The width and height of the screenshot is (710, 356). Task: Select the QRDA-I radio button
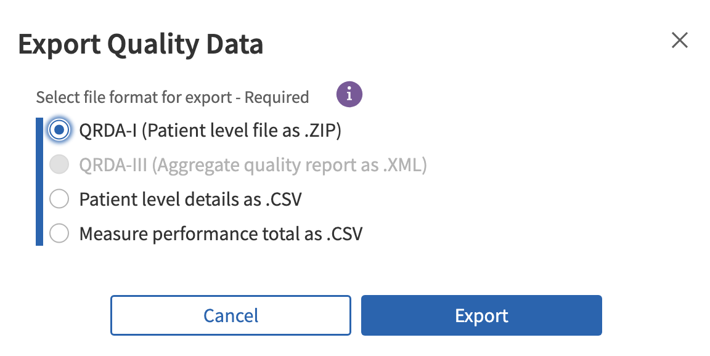[x=59, y=130]
